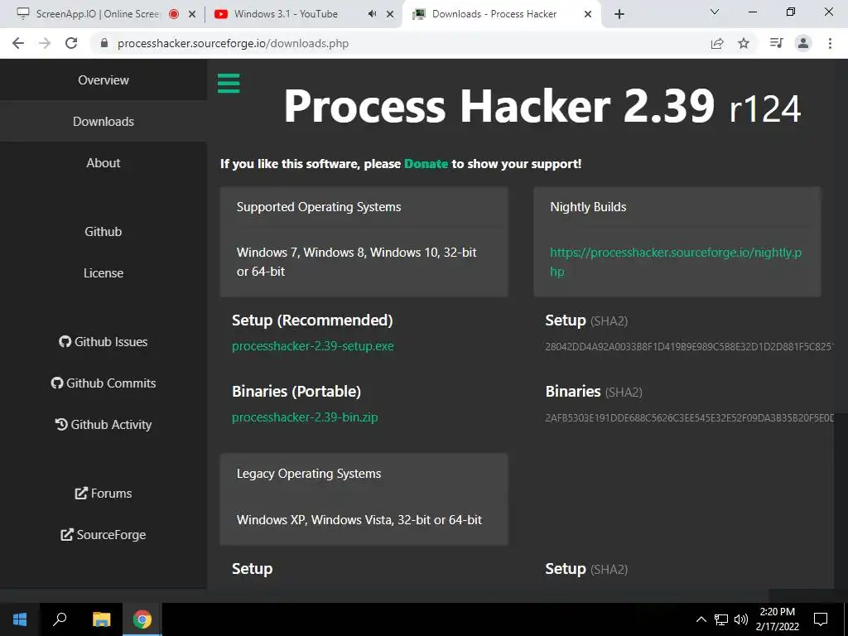
Task: Open the Forums external link
Action: pos(104,494)
